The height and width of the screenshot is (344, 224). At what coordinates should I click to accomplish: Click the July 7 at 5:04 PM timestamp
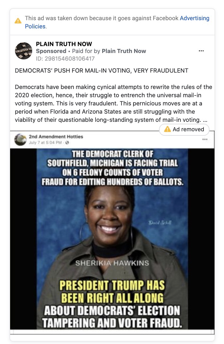pyautogui.click(x=45, y=143)
